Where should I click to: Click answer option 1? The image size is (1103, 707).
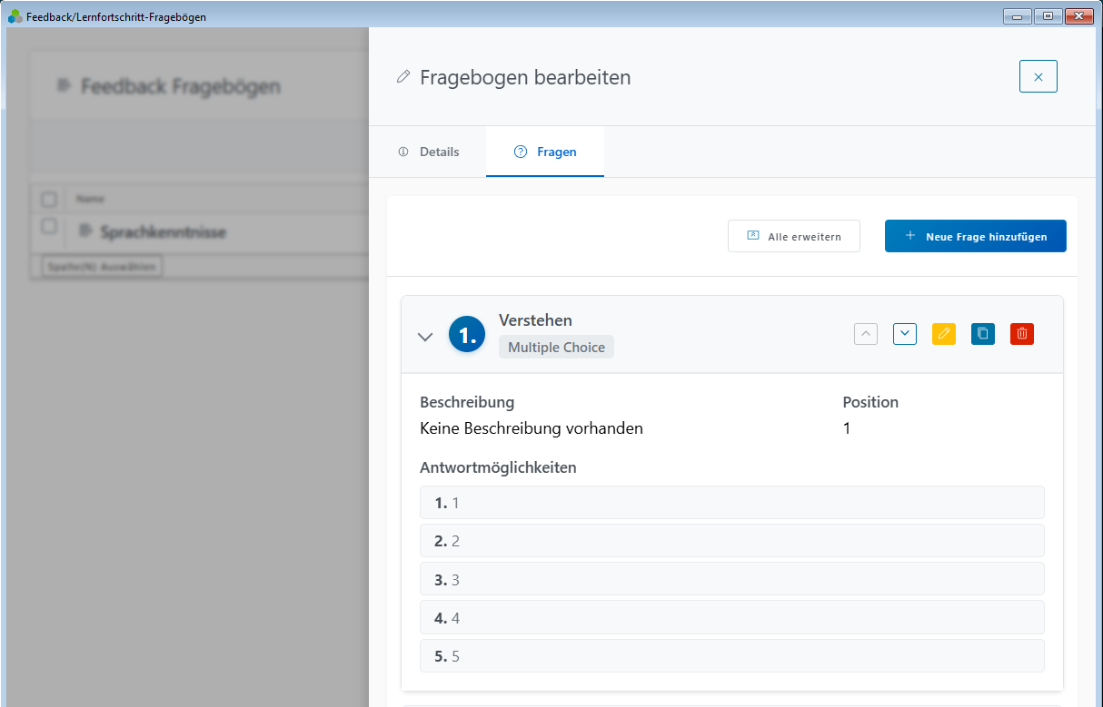coord(732,503)
